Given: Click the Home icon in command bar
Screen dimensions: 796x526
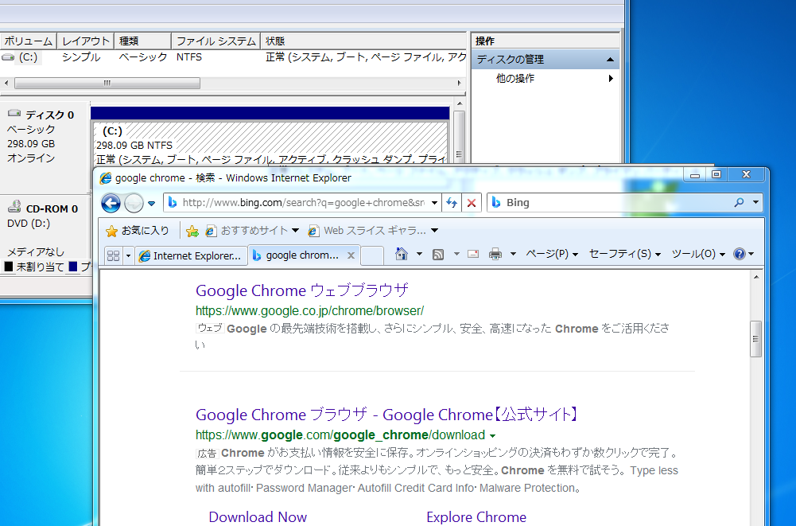Looking at the screenshot, I should pos(402,254).
